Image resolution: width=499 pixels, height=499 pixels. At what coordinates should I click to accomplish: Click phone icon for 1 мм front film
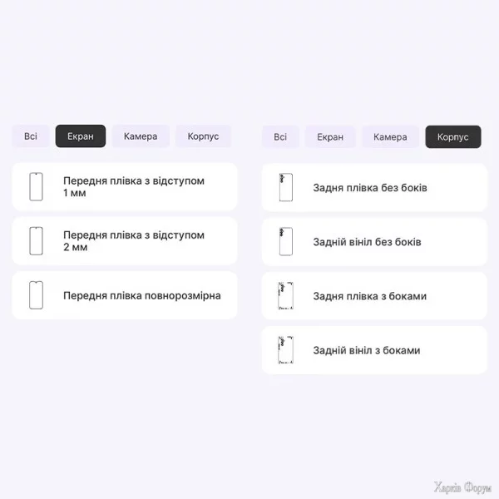(x=36, y=187)
